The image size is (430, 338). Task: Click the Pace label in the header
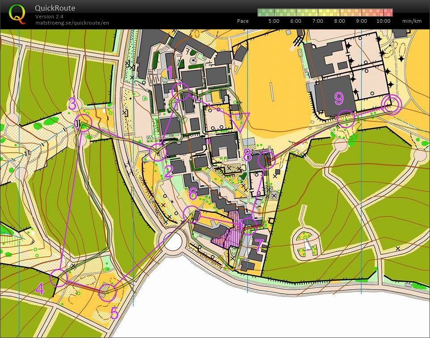[x=243, y=21]
